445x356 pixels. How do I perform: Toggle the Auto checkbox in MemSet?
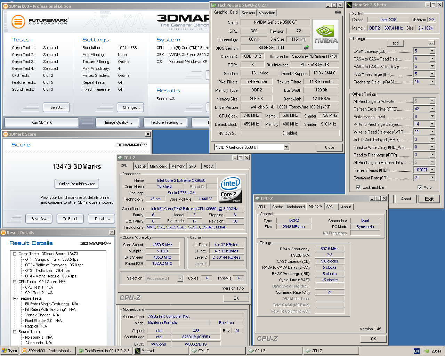(420, 187)
